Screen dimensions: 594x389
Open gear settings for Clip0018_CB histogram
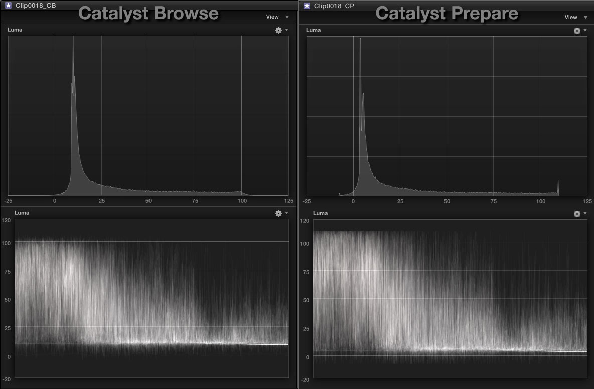[278, 30]
